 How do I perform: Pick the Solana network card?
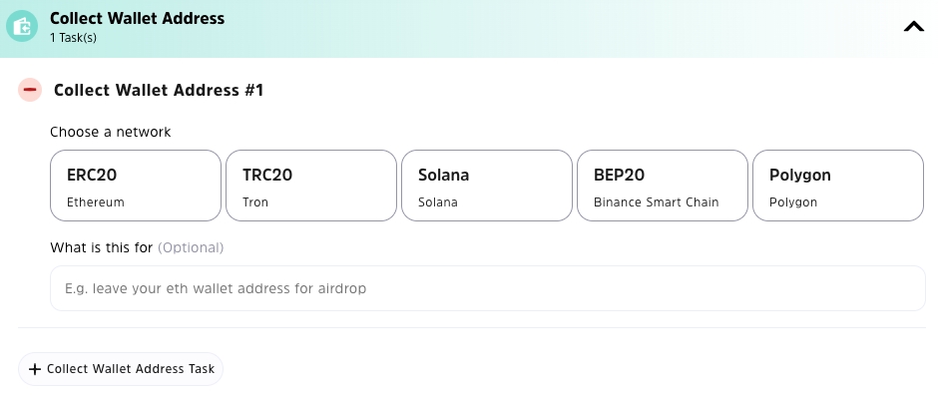click(487, 186)
